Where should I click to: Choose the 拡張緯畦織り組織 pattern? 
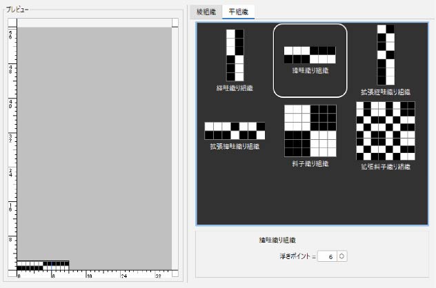[x=235, y=136]
